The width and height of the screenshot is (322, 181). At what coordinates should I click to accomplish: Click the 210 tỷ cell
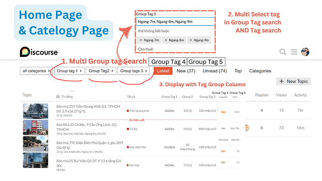point(188,129)
